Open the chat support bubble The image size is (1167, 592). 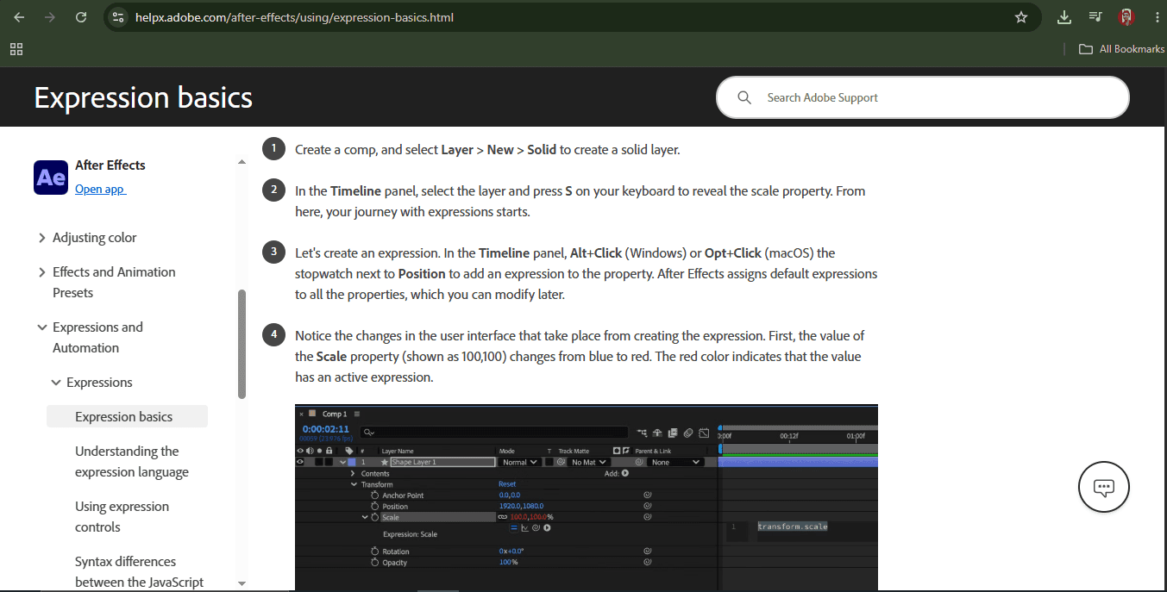[1104, 487]
